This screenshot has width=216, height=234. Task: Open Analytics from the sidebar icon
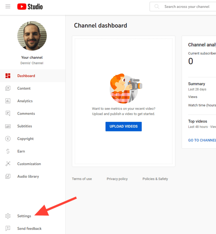[8, 101]
